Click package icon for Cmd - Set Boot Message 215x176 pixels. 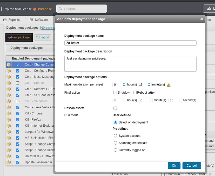click(9, 95)
